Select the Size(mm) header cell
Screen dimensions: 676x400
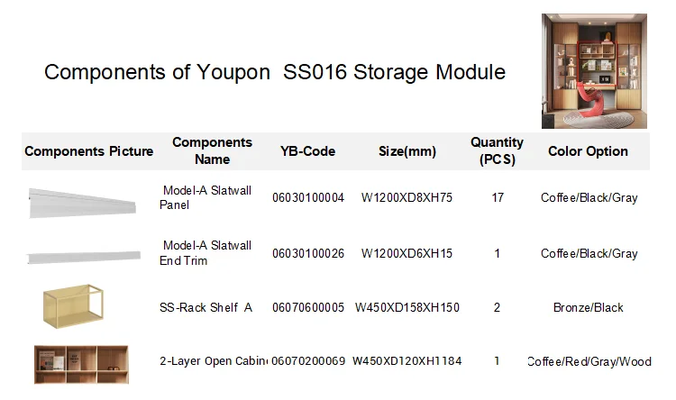[407, 151]
